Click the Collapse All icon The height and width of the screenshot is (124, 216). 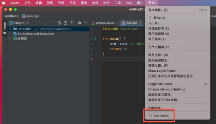pyautogui.click(x=72, y=23)
